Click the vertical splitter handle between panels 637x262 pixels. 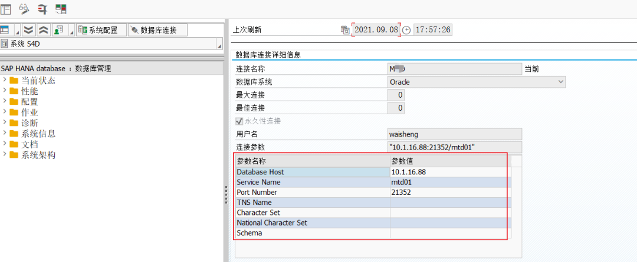225,195
